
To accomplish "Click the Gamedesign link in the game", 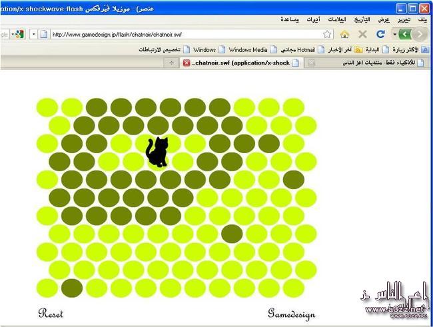I will point(292,314).
